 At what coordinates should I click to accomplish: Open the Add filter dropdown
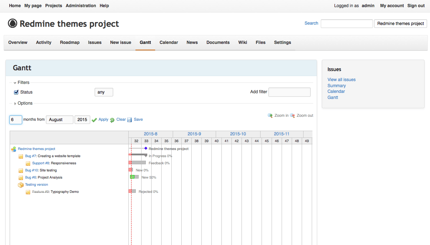click(290, 92)
